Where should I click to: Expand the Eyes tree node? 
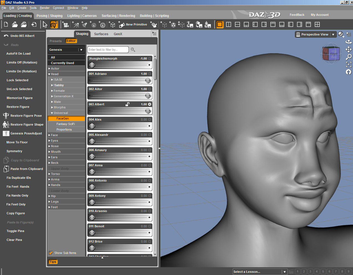click(49, 141)
